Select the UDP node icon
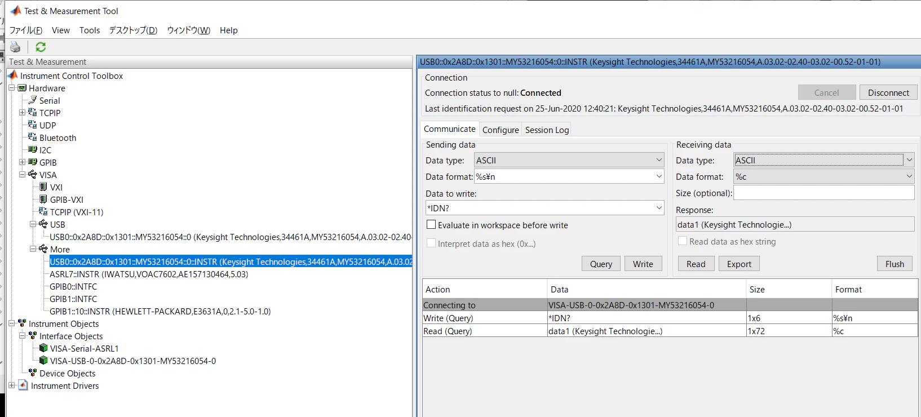The image size is (921, 417). tap(33, 125)
